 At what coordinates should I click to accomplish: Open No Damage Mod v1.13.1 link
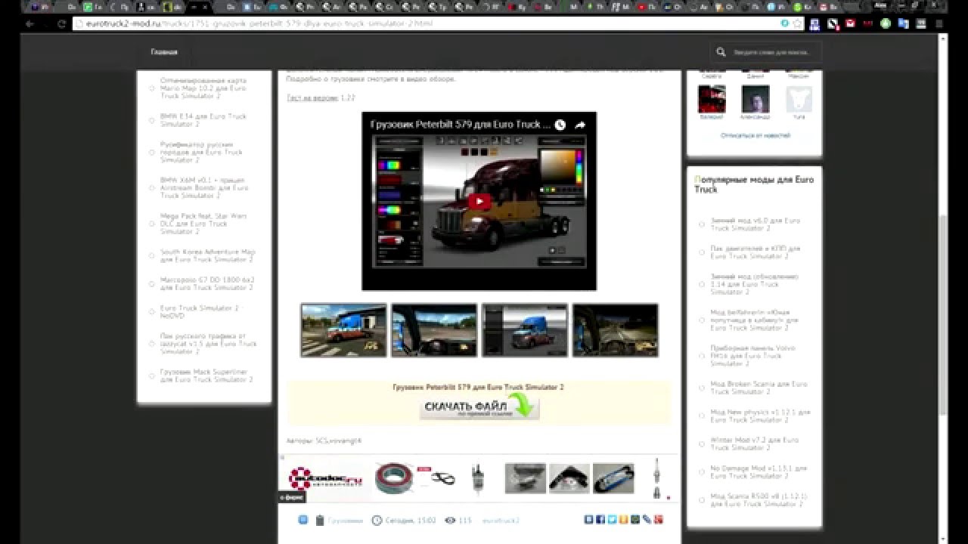click(x=759, y=471)
